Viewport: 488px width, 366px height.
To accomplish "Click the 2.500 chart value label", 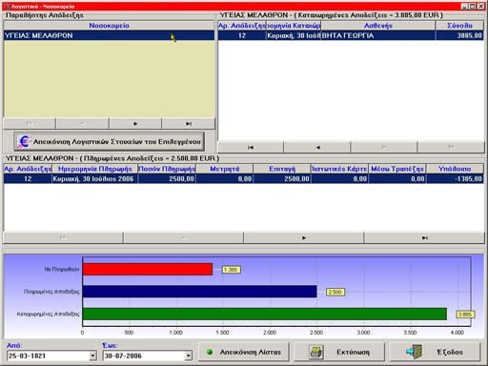I will point(335,292).
